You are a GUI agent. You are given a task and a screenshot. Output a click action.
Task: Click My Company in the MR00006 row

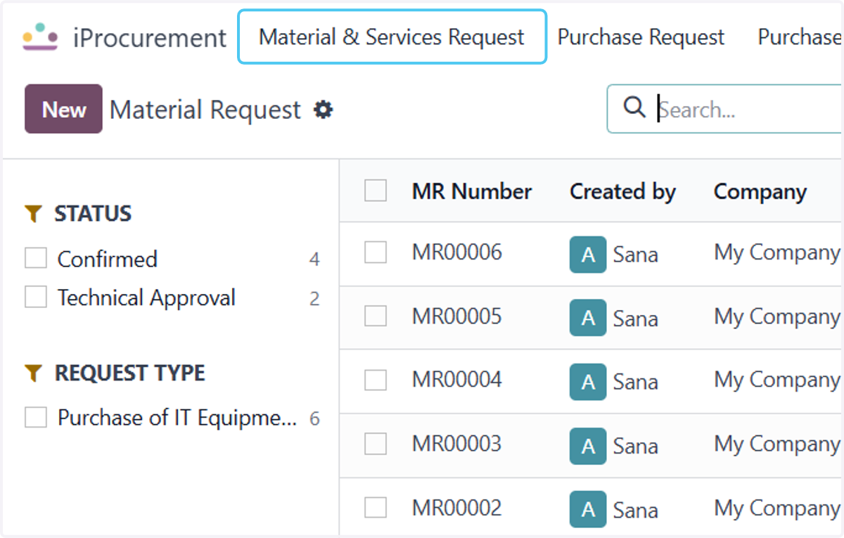pyautogui.click(x=777, y=253)
